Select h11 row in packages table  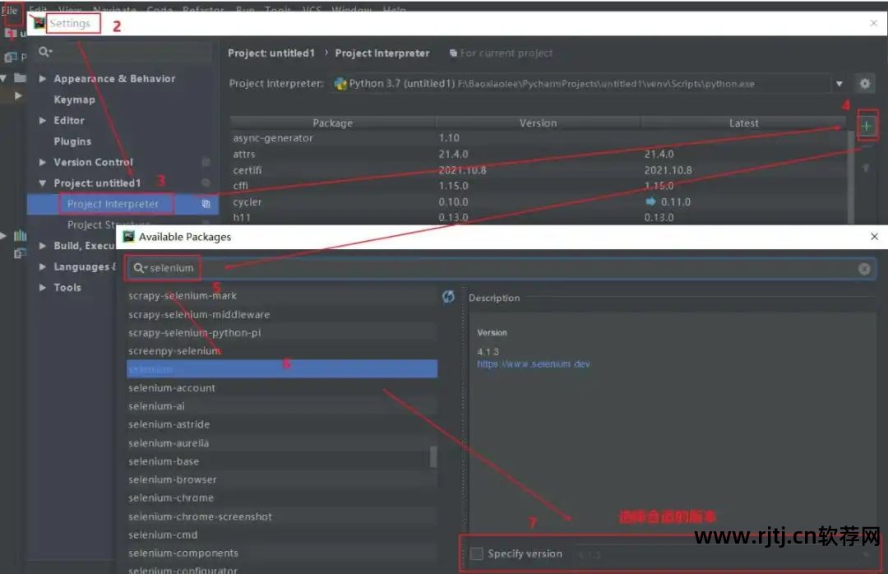tap(538, 217)
